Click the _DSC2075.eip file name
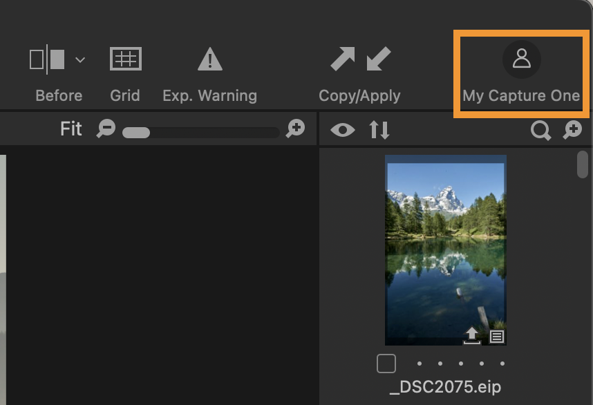The image size is (593, 405). 446,387
